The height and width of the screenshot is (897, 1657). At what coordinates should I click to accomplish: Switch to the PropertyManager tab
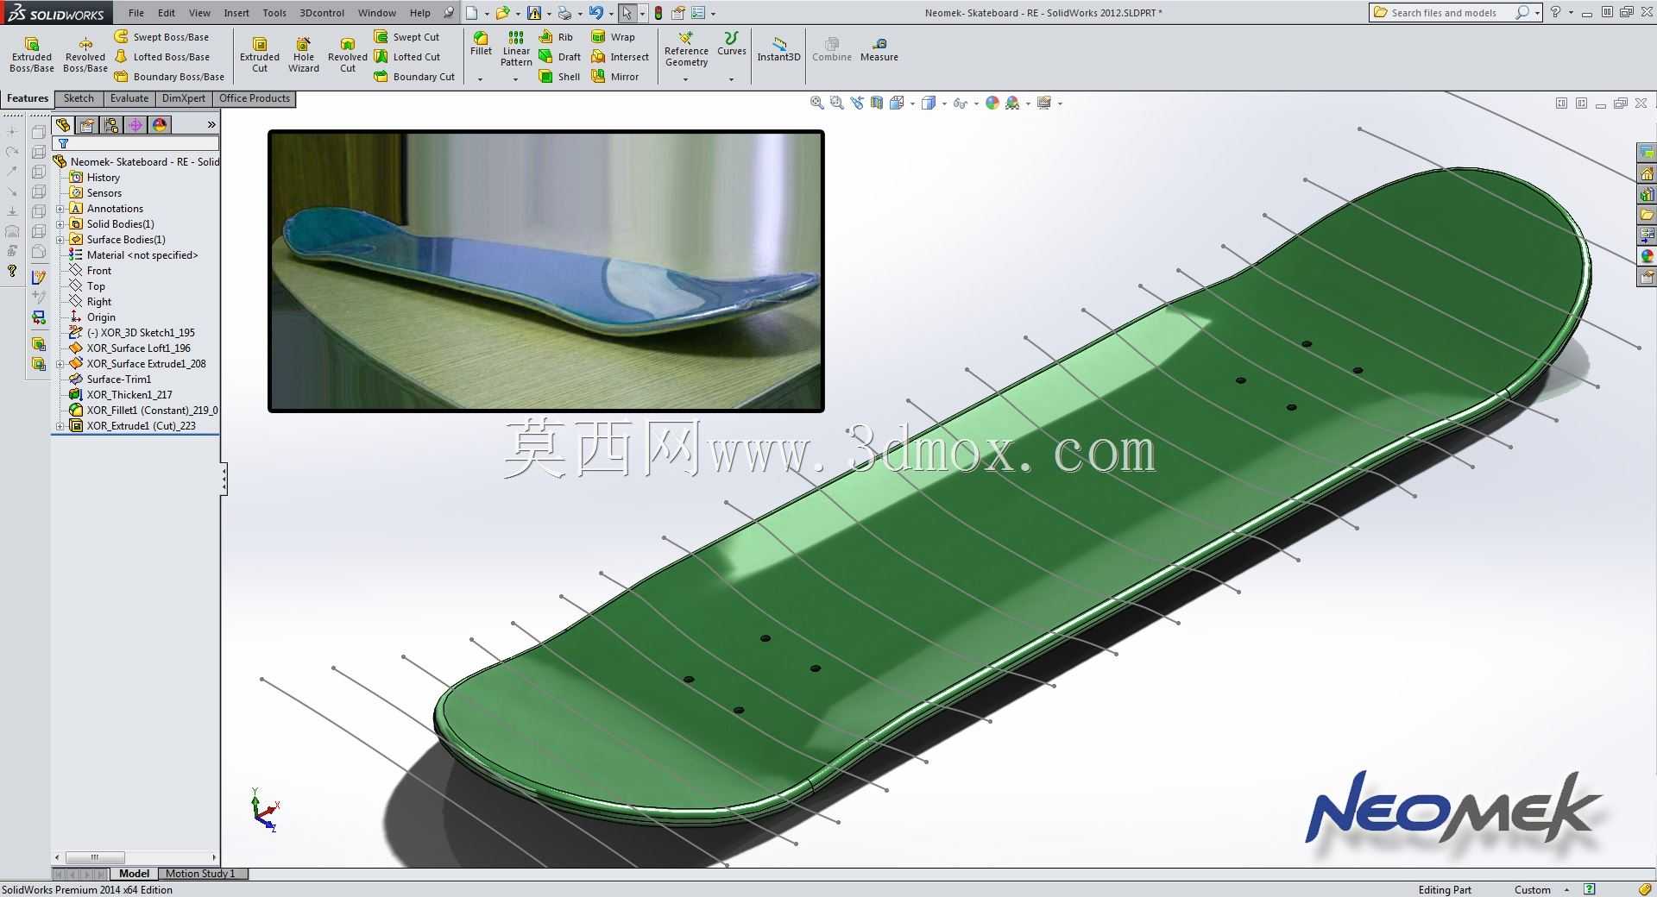point(87,125)
